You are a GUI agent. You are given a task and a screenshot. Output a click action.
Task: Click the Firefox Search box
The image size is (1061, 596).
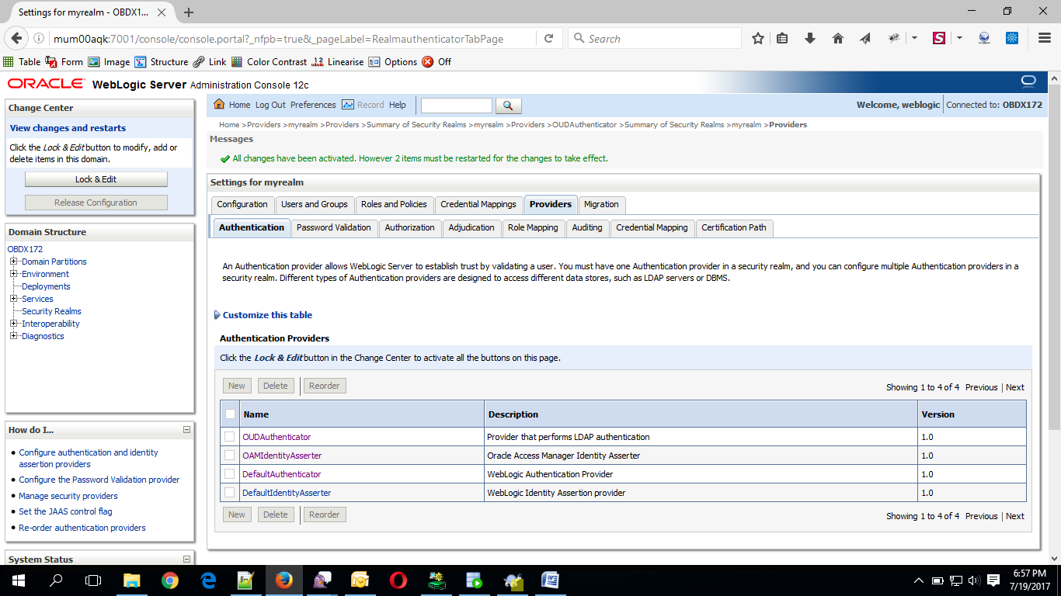(x=655, y=38)
